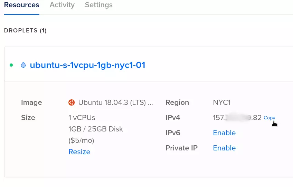Screen dimensions: 293x187
Task: Click the Private IP field label
Action: click(x=181, y=148)
